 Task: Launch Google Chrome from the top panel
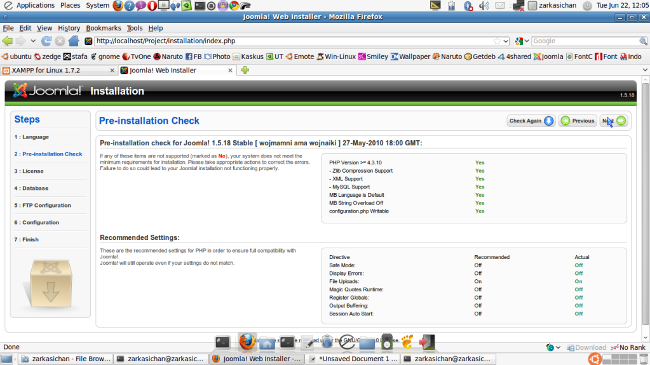pyautogui.click(x=234, y=5)
